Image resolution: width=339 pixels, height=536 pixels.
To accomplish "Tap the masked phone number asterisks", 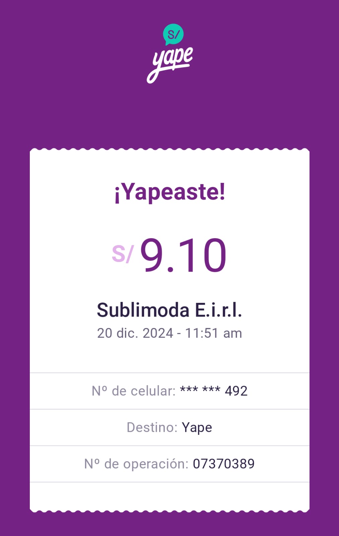I will [200, 390].
